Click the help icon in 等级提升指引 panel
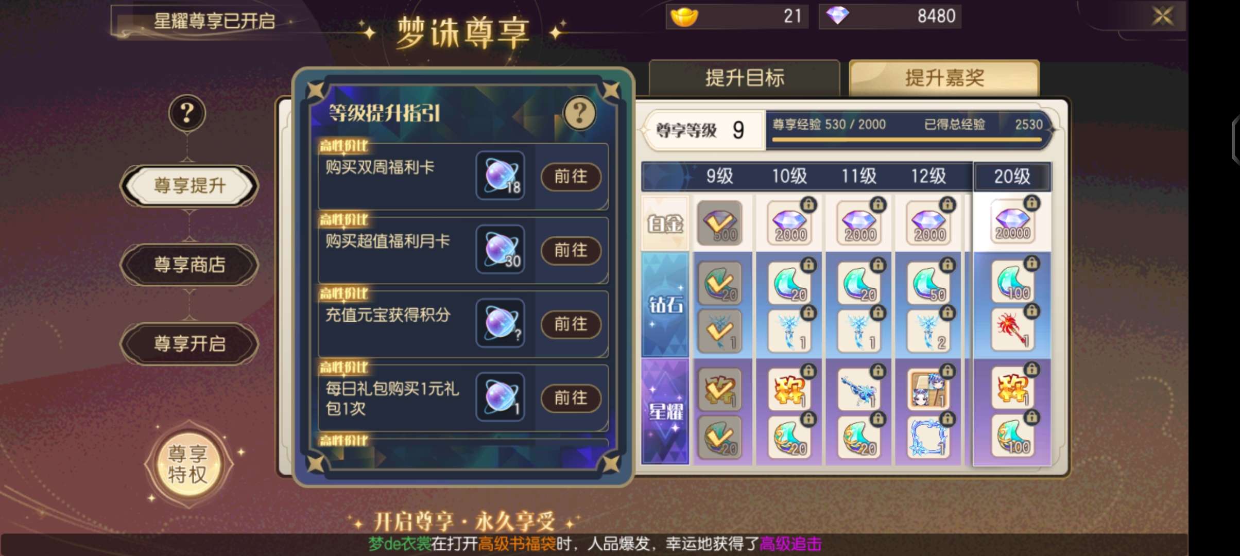Viewport: 1240px width, 556px height. tap(579, 113)
